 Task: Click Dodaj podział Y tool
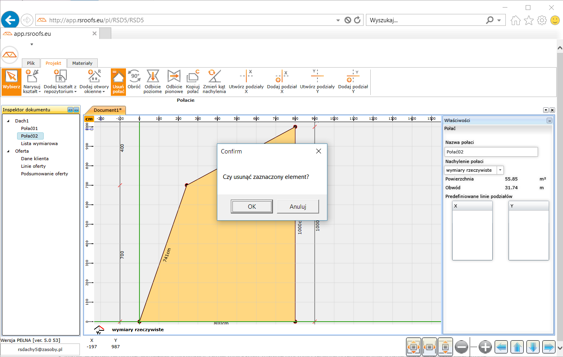(353, 81)
